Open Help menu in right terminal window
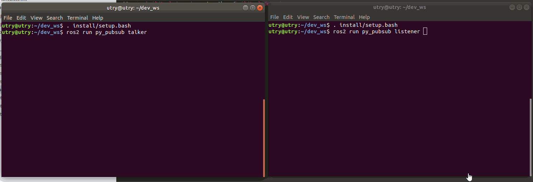The width and height of the screenshot is (533, 182). pos(364,17)
